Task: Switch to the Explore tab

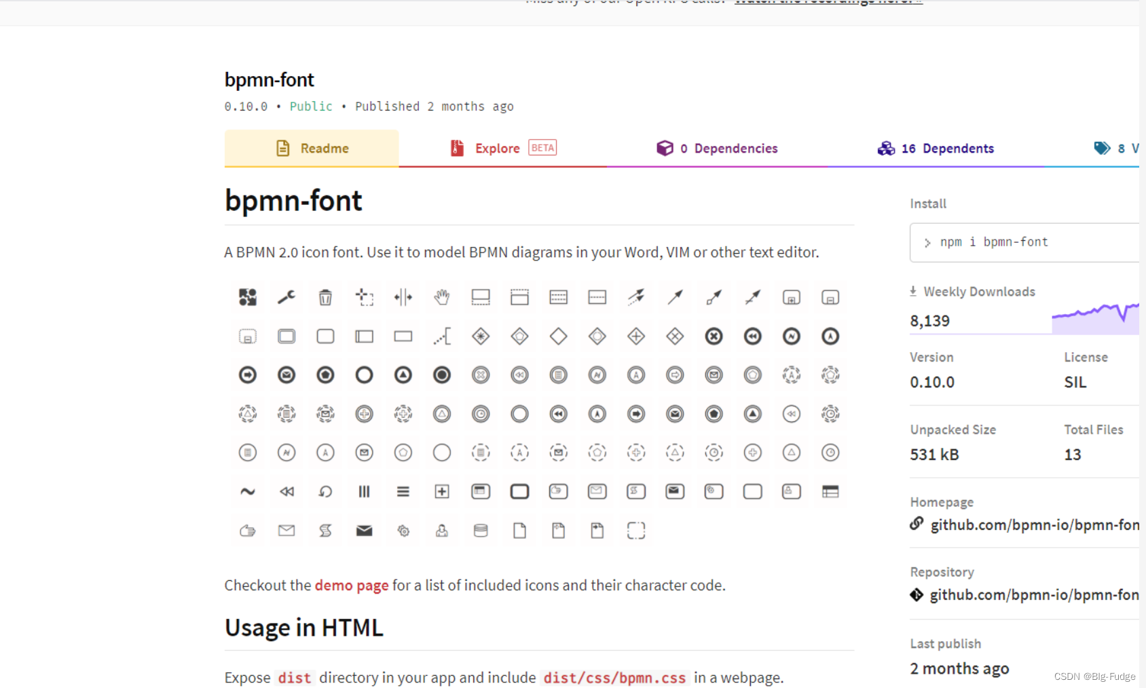Action: (x=503, y=148)
